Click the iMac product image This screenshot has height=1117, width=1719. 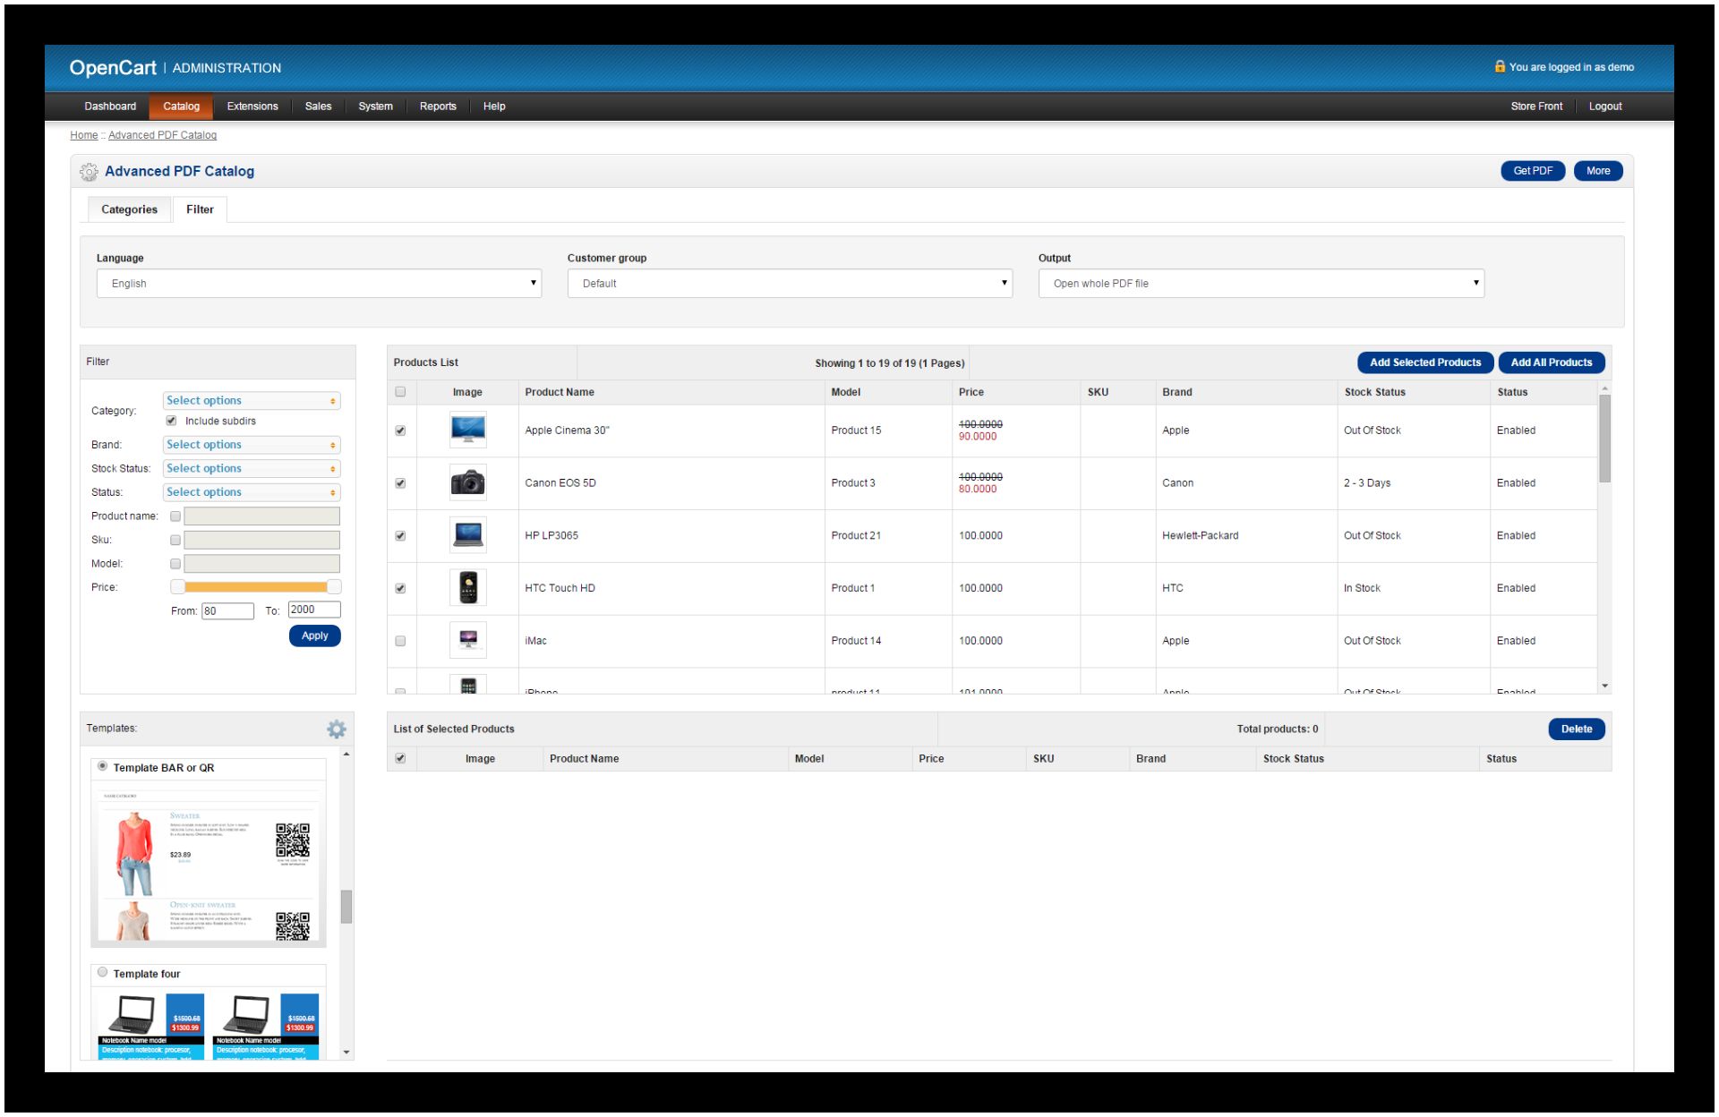pyautogui.click(x=467, y=640)
